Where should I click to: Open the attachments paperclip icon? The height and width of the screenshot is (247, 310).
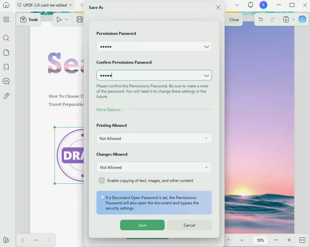point(6,96)
